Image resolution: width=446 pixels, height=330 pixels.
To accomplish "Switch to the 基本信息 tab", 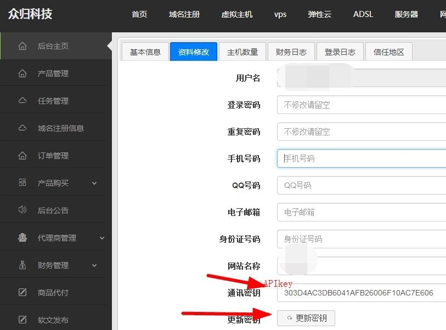I will 145,52.
